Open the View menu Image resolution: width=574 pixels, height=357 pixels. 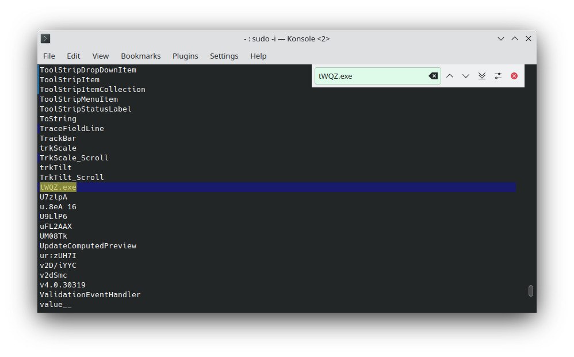(x=100, y=56)
